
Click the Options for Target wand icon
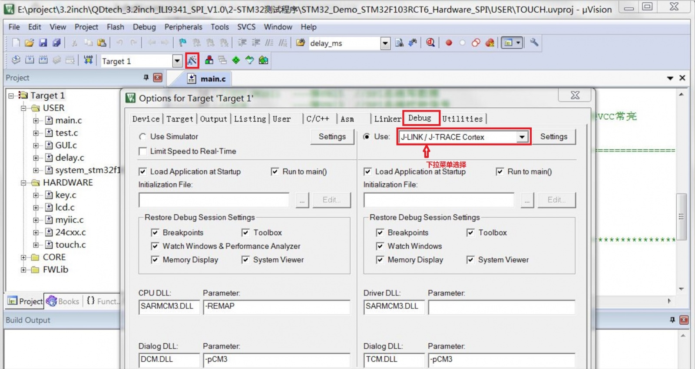pos(192,60)
